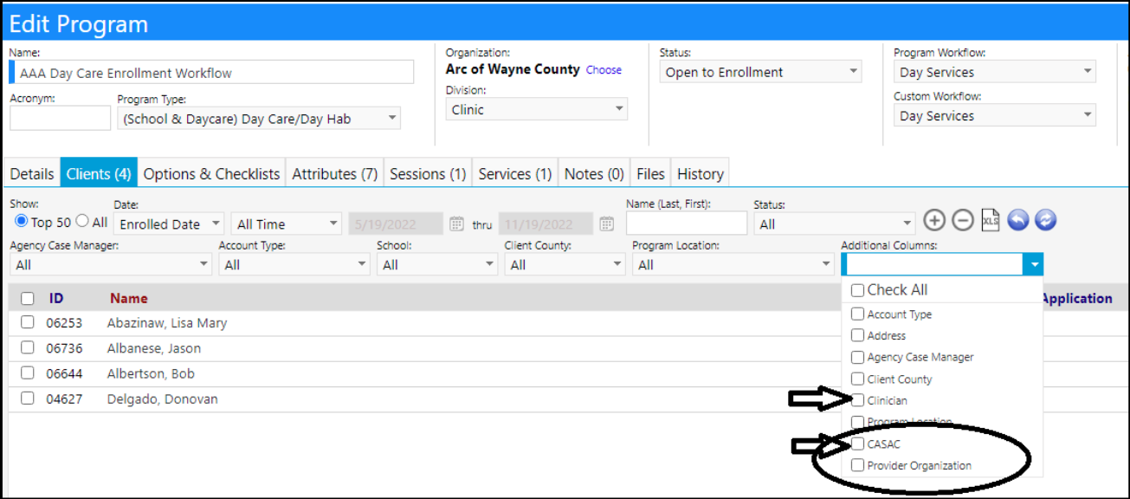The width and height of the screenshot is (1130, 499).
Task: Click client ID 06253
Action: click(x=64, y=323)
